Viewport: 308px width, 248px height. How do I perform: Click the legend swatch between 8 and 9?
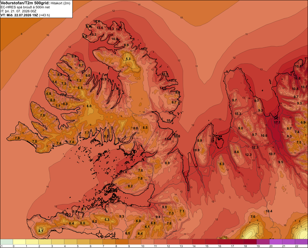point(122,242)
